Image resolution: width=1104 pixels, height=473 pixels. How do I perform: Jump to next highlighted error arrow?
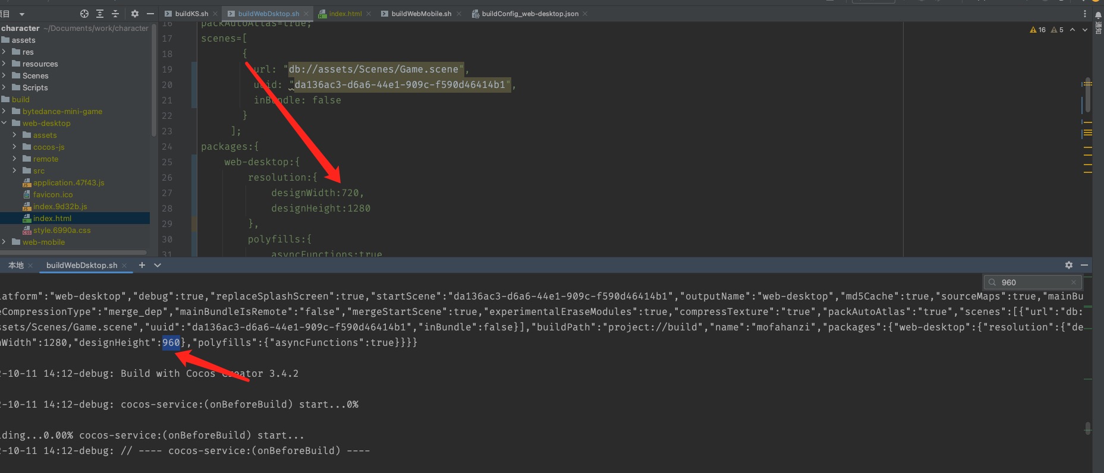[1085, 30]
